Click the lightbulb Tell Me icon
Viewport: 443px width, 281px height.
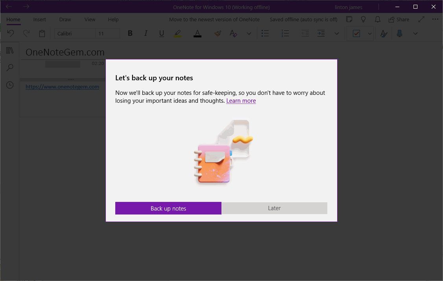363,19
